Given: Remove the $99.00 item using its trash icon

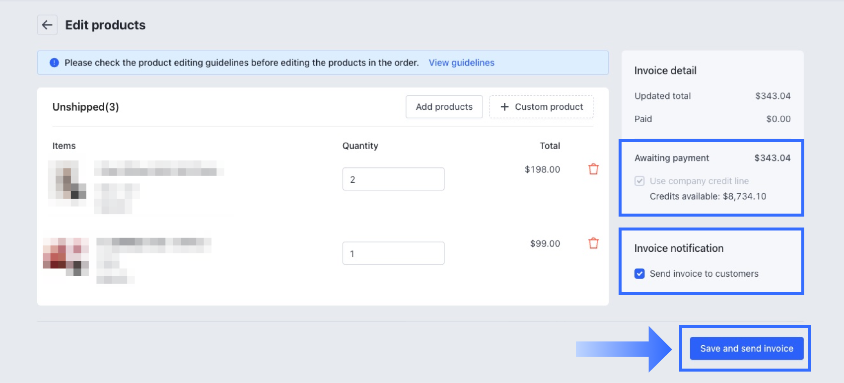Looking at the screenshot, I should (x=593, y=243).
